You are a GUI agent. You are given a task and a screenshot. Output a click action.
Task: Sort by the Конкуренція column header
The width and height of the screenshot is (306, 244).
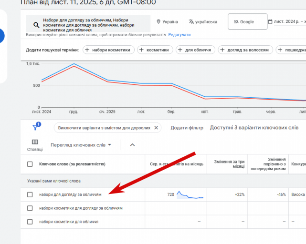[x=298, y=164]
